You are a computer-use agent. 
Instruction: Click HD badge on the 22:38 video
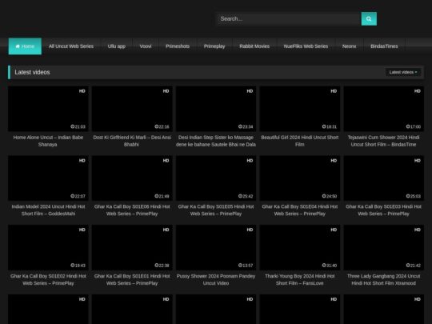click(x=166, y=230)
